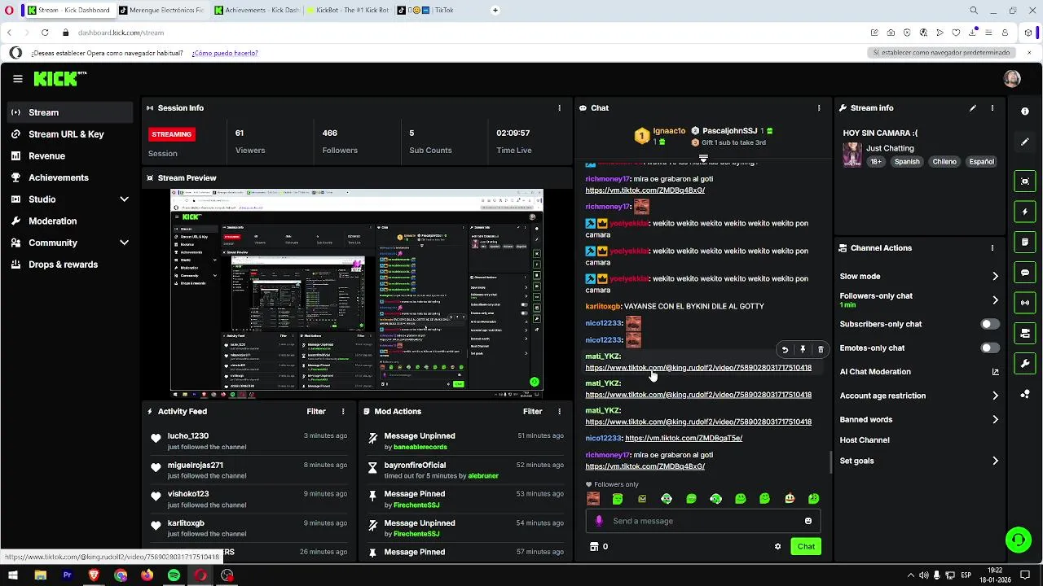This screenshot has height=586, width=1043.
Task: Switch to KickBot browser tab
Action: (x=348, y=11)
